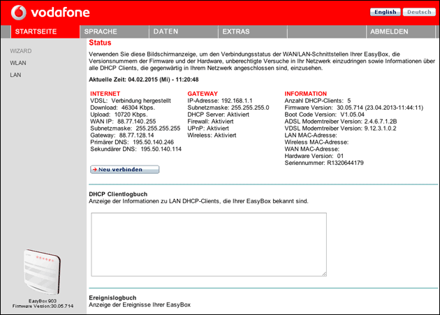Click the Firmware Version 30.05.714 line in INFORMATION
The height and width of the screenshot is (315, 440).
coord(354,108)
